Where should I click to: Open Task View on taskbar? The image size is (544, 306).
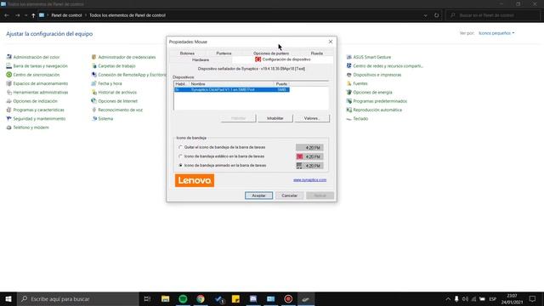click(x=147, y=298)
